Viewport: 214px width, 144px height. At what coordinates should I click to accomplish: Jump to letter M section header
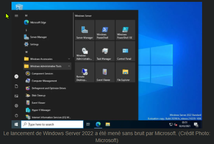pos(26,16)
